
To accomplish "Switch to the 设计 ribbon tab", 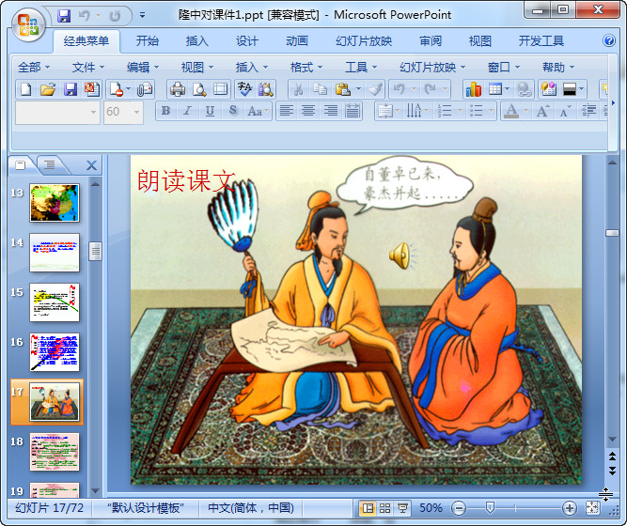I will (x=246, y=40).
